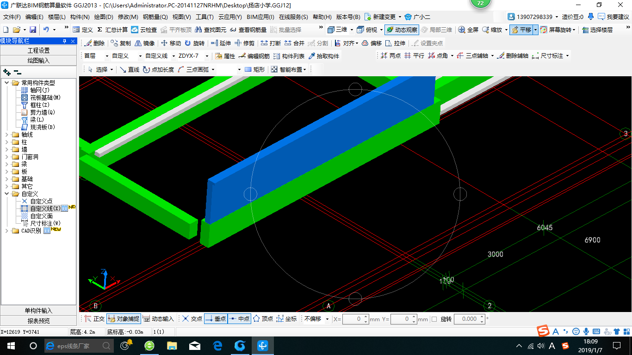This screenshot has width=632, height=355.
Task: Expand the 门窗洞 tree folder
Action: click(7, 157)
